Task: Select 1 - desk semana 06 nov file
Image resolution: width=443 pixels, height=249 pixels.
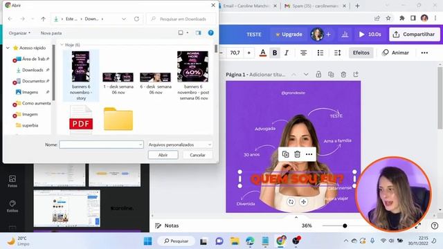Action: pyautogui.click(x=118, y=84)
